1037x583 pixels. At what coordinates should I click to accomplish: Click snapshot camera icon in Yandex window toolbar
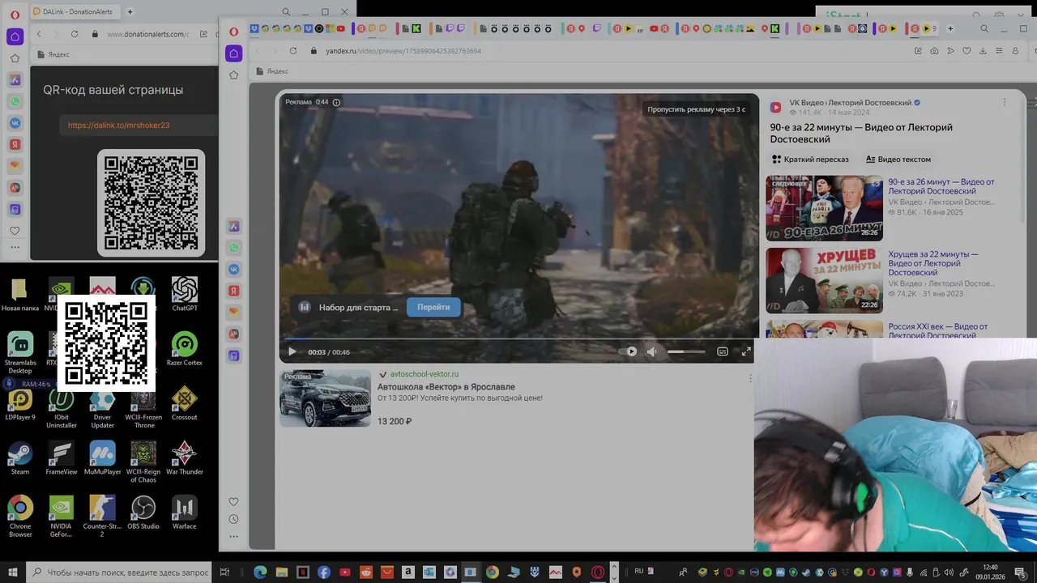(x=934, y=50)
